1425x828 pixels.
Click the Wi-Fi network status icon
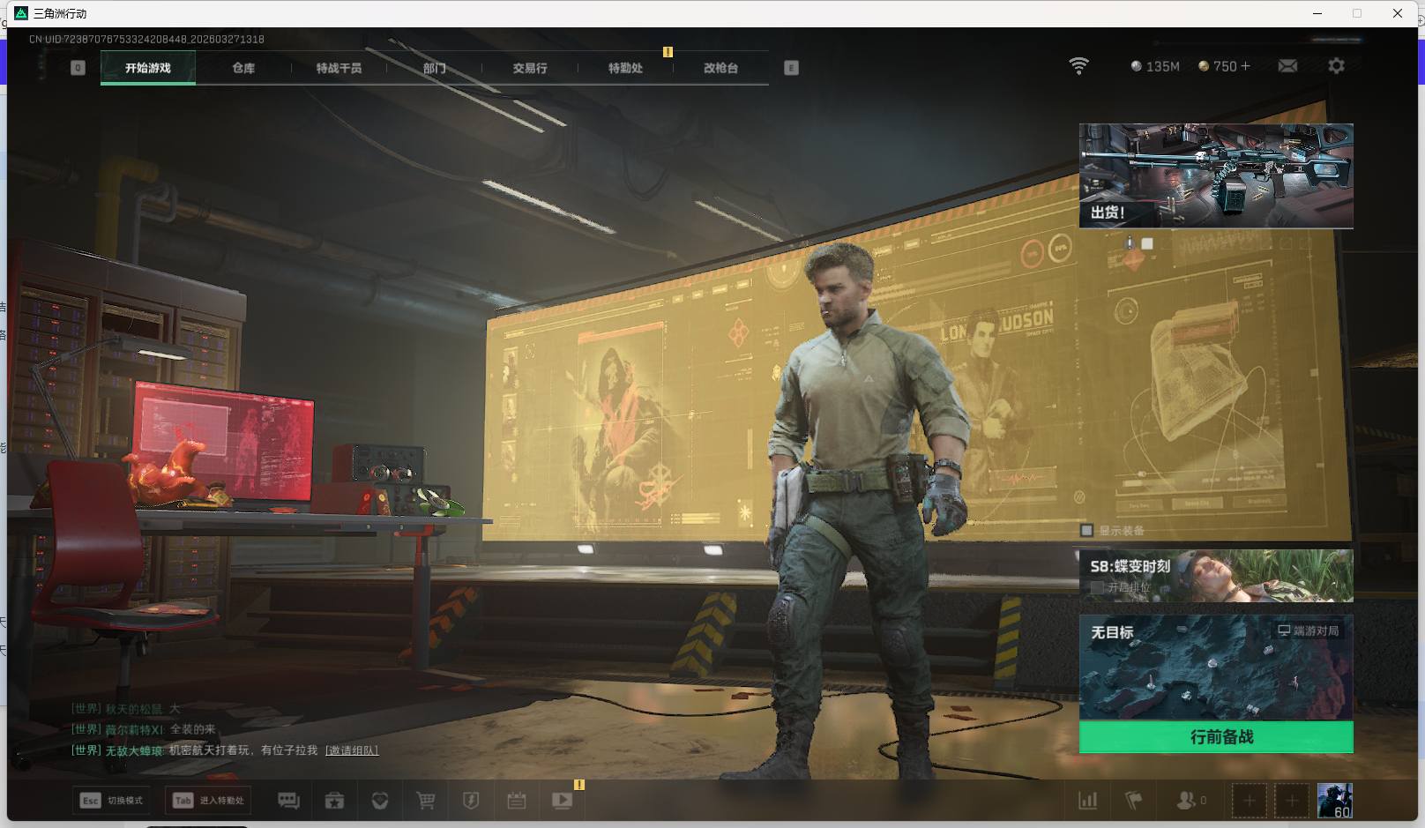click(x=1078, y=66)
